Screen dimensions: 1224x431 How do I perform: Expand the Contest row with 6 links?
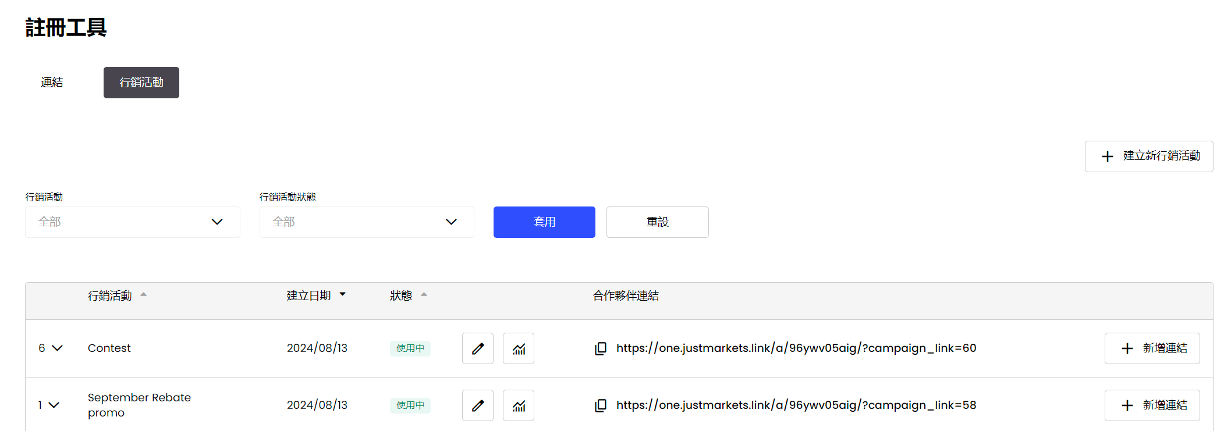57,348
